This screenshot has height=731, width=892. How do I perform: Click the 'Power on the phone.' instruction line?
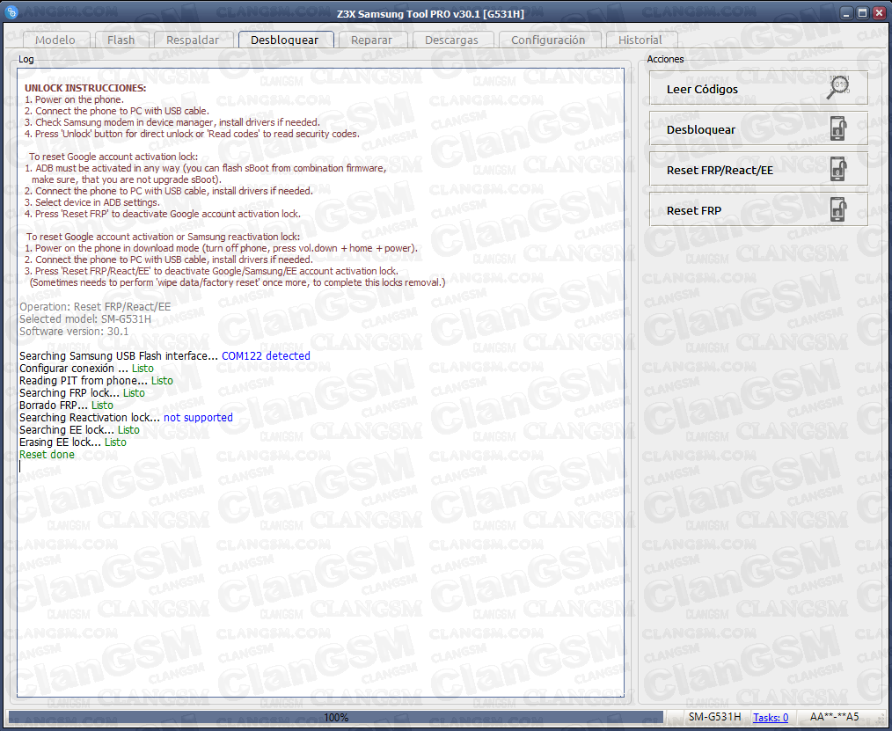[74, 99]
